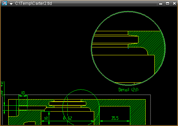
Task: Click the document icon in the title bar
Action: coord(4,3)
